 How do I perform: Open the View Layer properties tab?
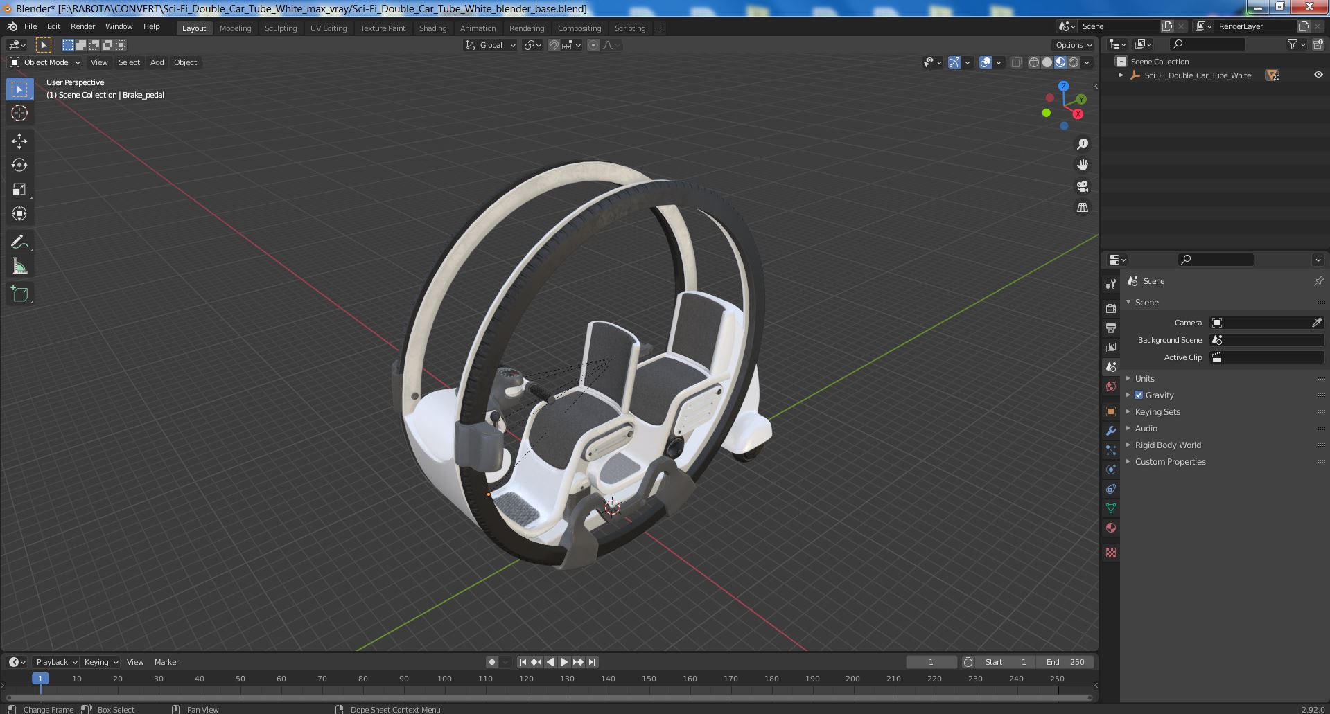[x=1111, y=347]
